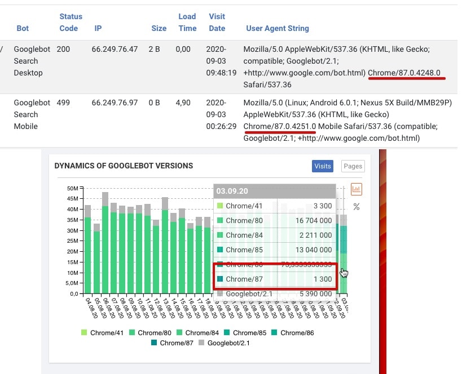Click the 50M y-axis label
Image resolution: width=462 pixels, height=374 pixels.
[x=73, y=188]
